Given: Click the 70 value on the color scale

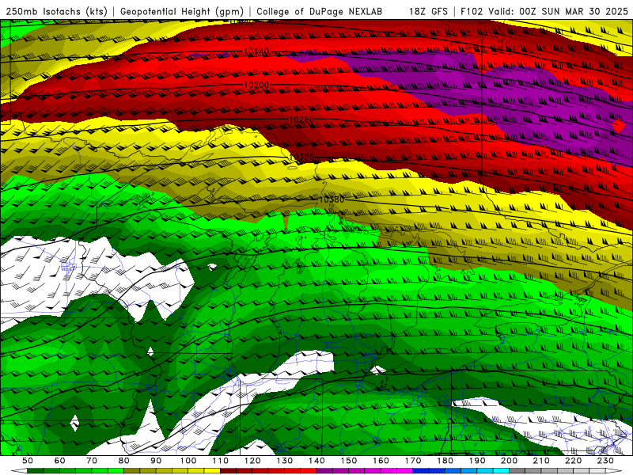Looking at the screenshot, I should (x=92, y=461).
